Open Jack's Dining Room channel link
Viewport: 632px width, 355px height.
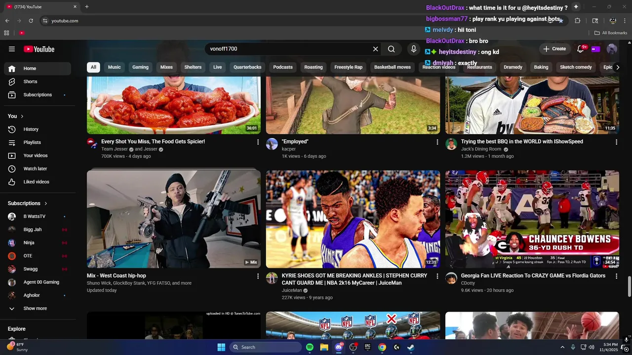coord(481,149)
